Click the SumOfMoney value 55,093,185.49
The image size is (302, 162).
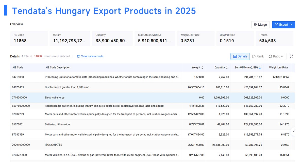(x=254, y=155)
